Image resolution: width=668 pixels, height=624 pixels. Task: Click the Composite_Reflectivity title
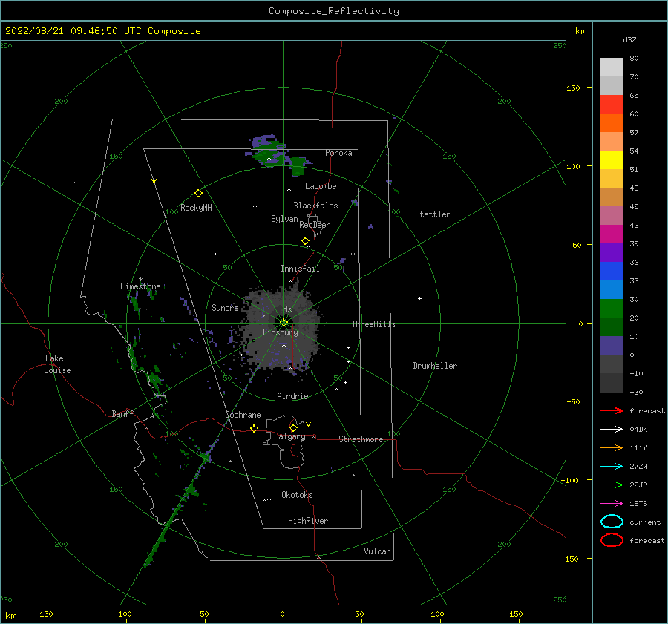pos(334,11)
